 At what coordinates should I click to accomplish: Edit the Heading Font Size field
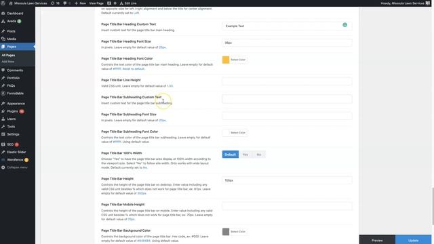[x=287, y=43]
